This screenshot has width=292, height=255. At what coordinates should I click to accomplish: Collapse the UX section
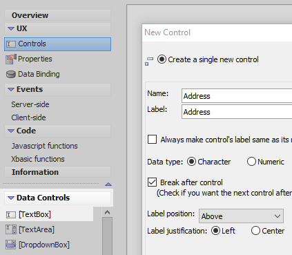[x=11, y=28]
